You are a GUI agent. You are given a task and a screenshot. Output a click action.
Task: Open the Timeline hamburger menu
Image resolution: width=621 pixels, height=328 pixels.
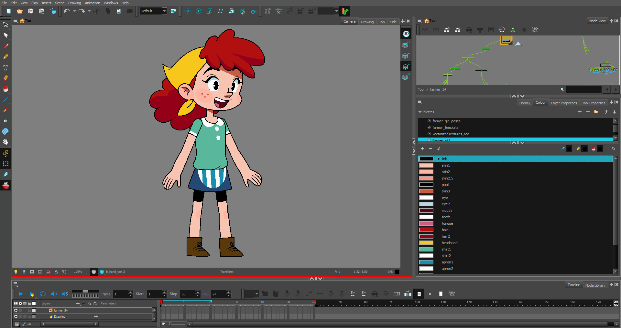[15, 284]
